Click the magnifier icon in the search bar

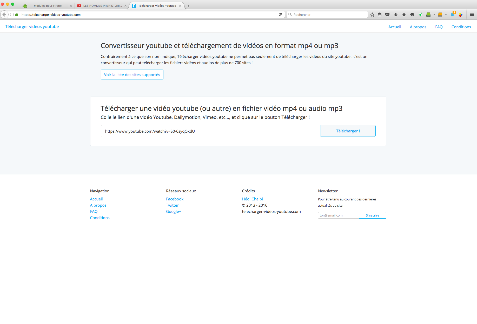pos(290,15)
